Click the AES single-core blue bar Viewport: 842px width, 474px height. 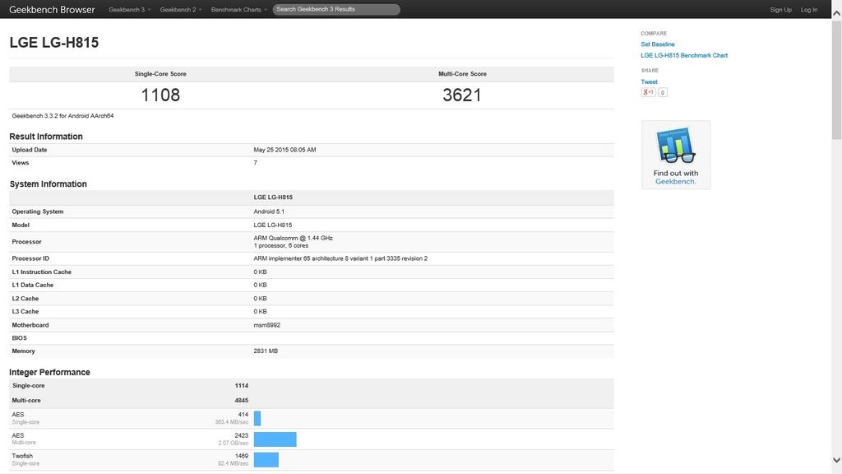tap(257, 418)
